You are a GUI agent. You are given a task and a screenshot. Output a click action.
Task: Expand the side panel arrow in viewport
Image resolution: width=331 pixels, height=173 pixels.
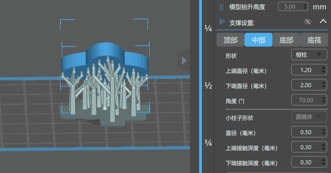pyautogui.click(x=184, y=61)
